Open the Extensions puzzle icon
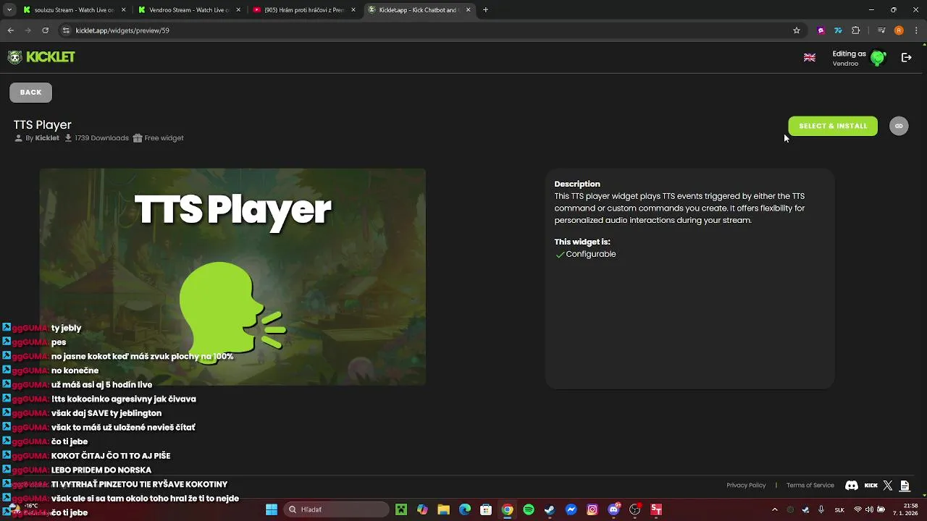Screen dimensions: 927x521 pyautogui.click(x=856, y=30)
